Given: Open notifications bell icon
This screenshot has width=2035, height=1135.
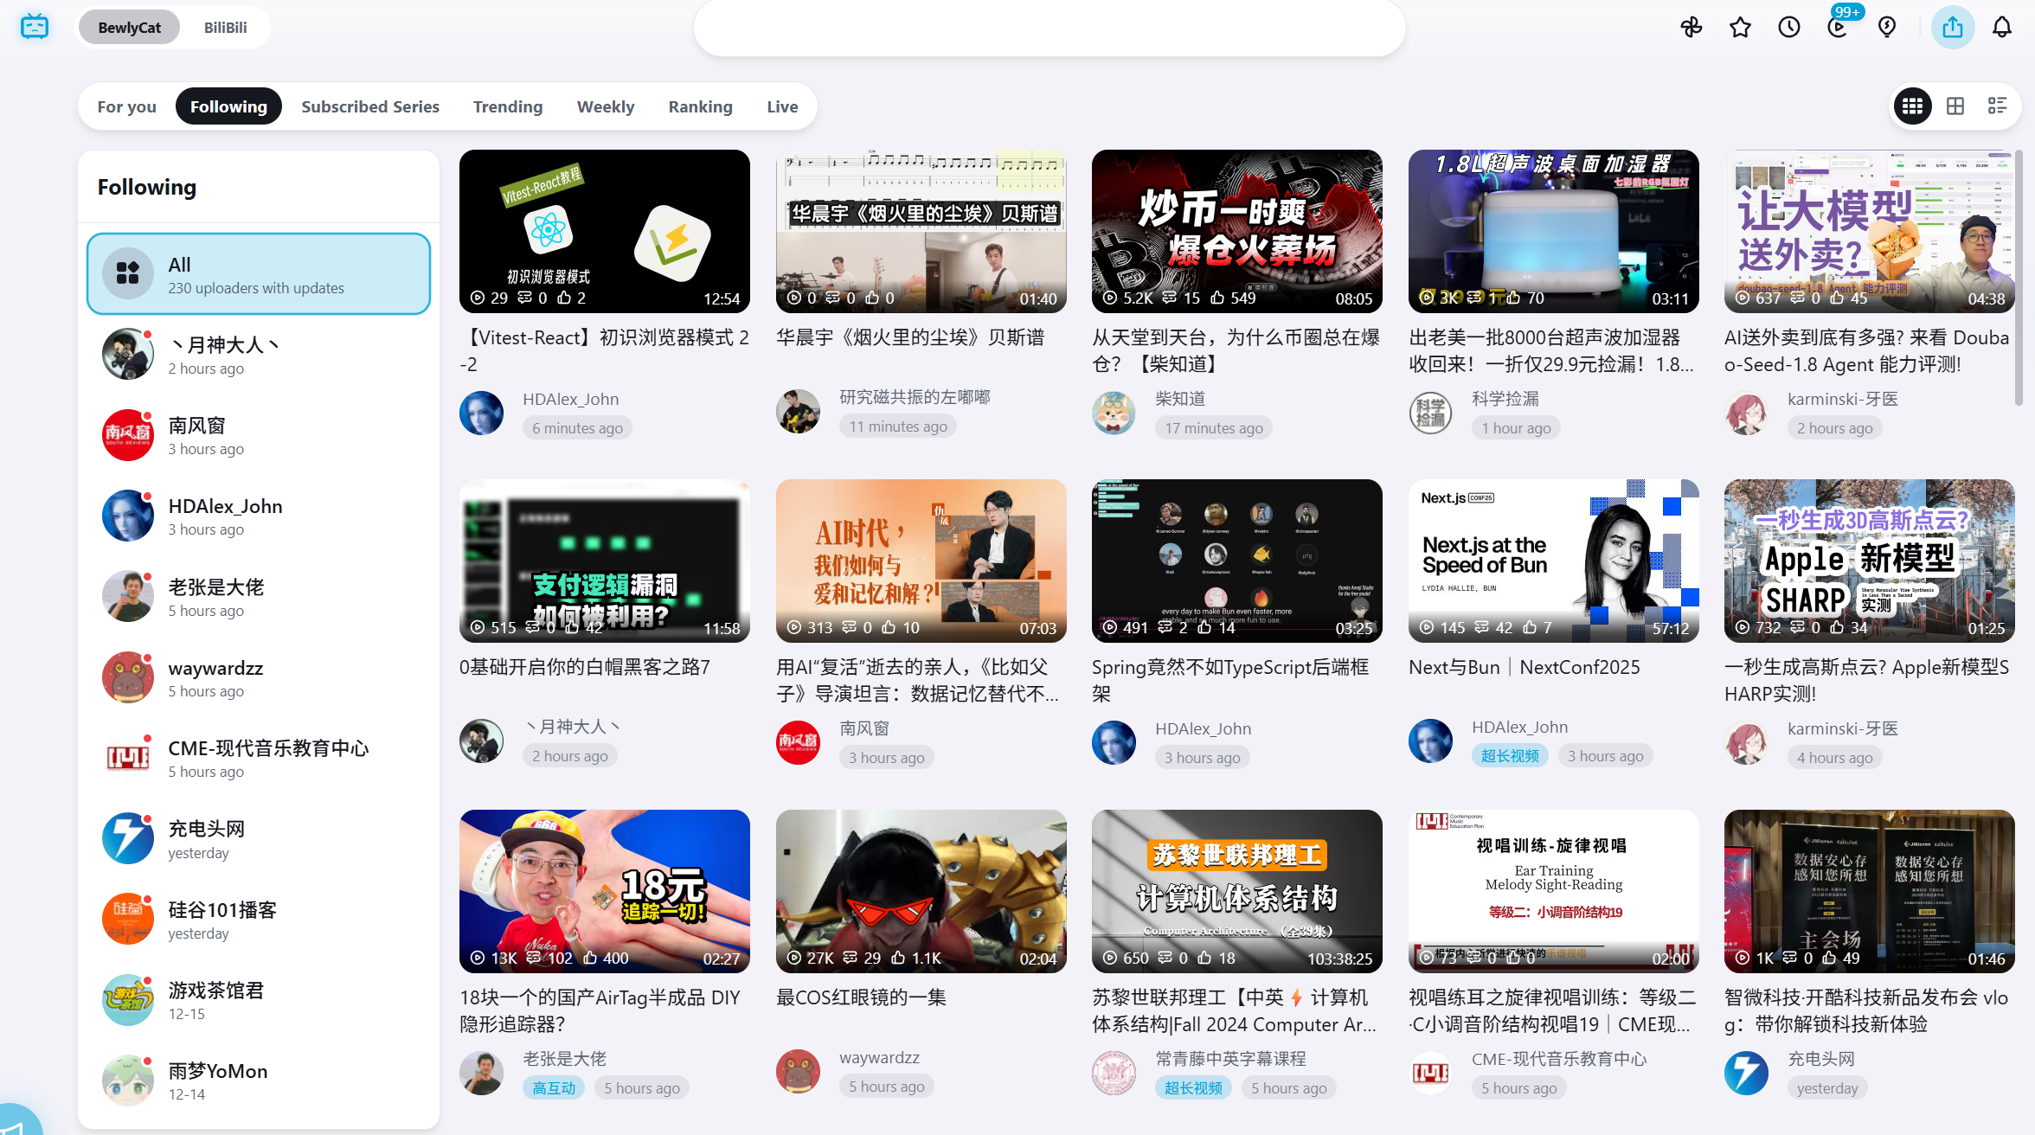Looking at the screenshot, I should (x=2002, y=28).
